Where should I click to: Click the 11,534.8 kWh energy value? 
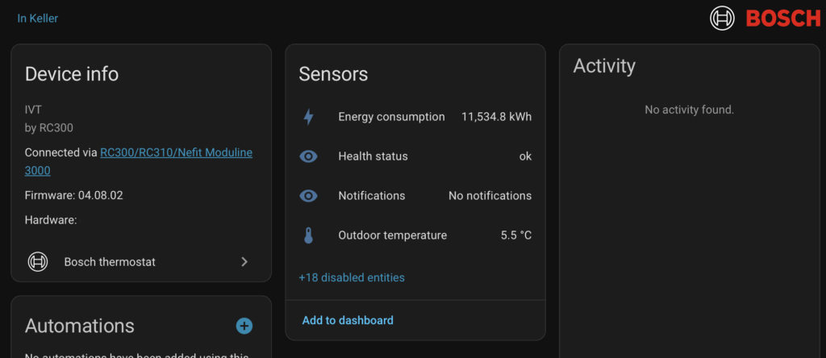tap(496, 117)
